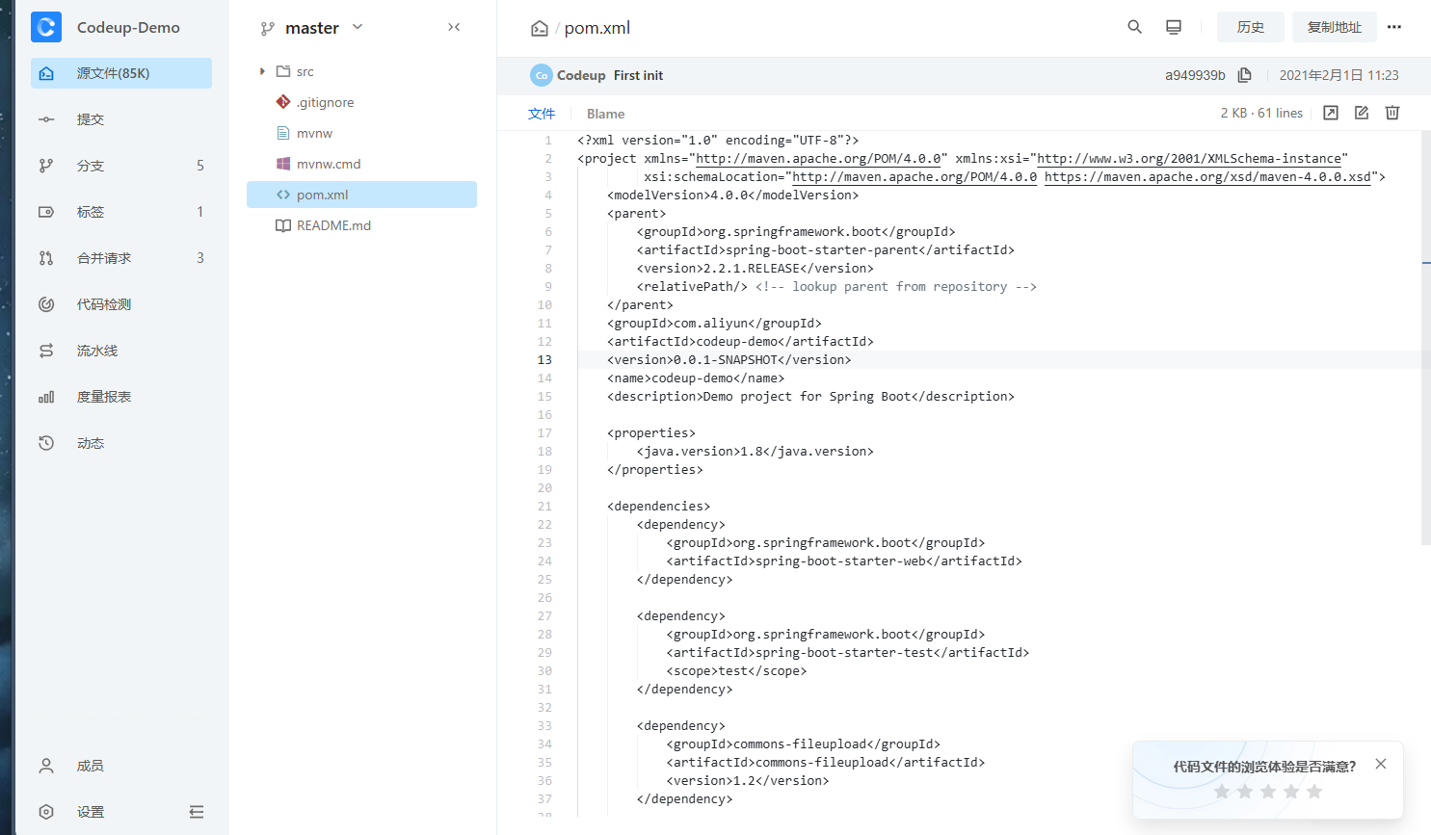Image resolution: width=1431 pixels, height=835 pixels.
Task: Click the edit file pencil icon
Action: [x=1362, y=113]
